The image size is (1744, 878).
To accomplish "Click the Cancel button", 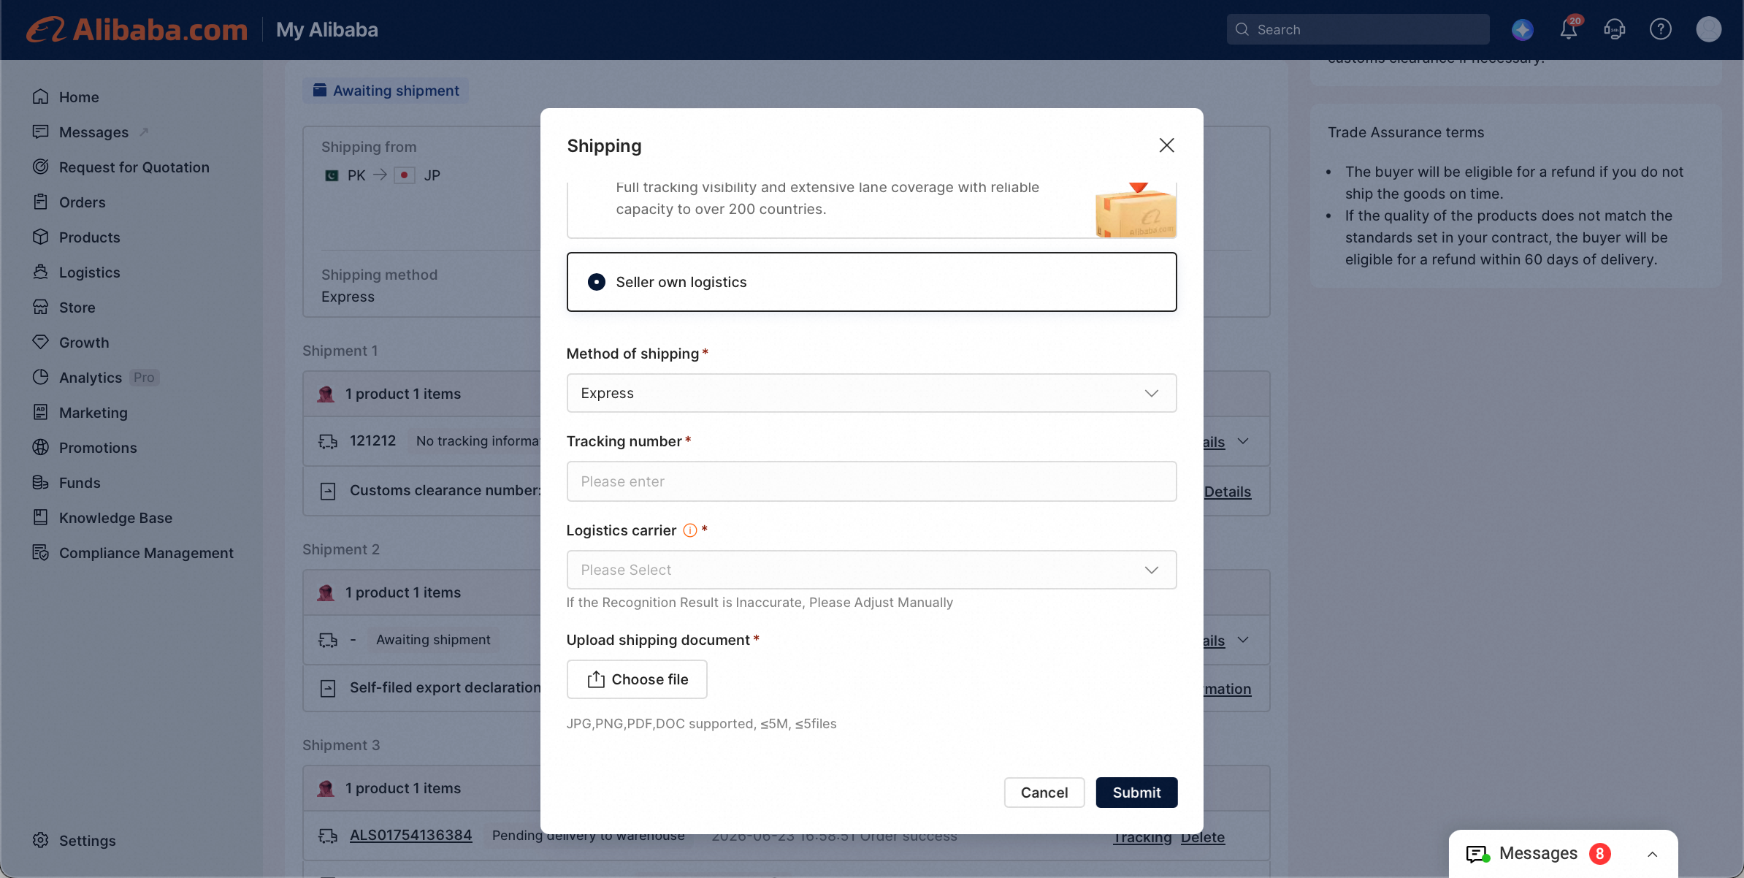I will (1044, 793).
